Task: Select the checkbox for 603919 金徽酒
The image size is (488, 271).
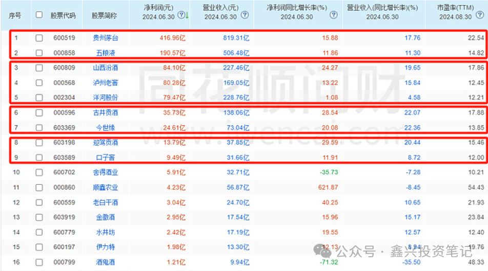Action: (x=39, y=217)
